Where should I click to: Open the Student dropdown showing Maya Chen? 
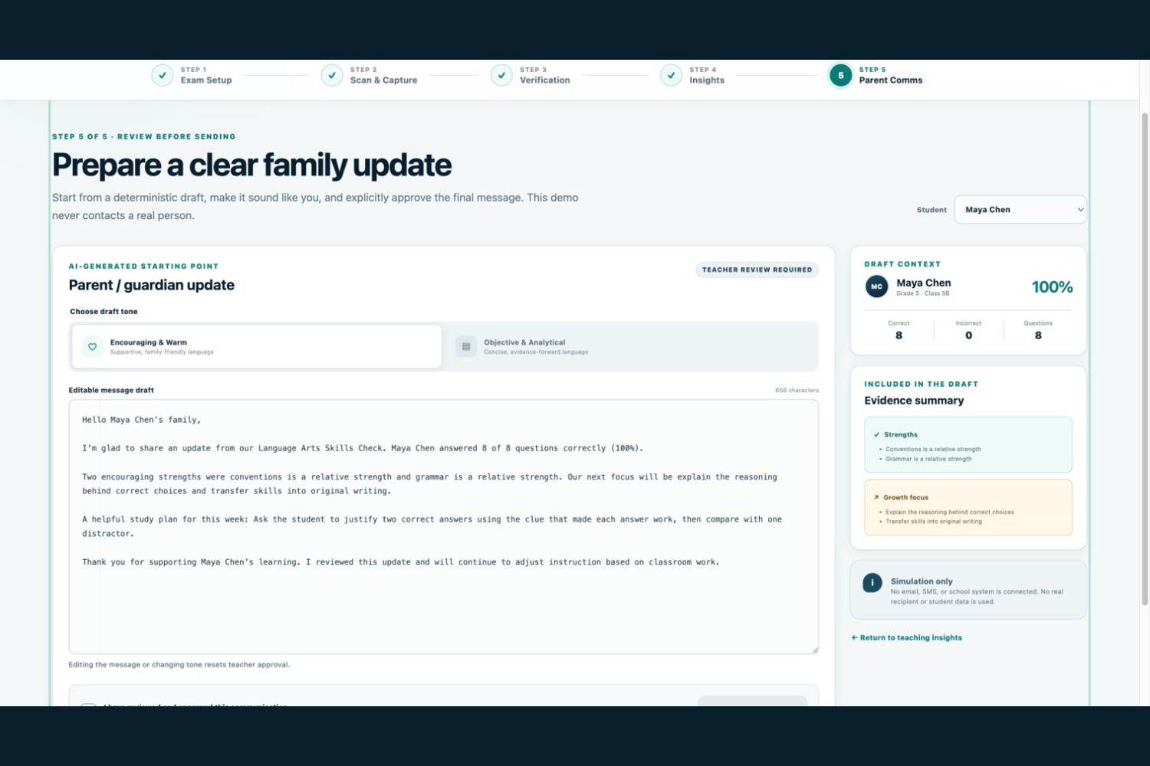[1020, 209]
